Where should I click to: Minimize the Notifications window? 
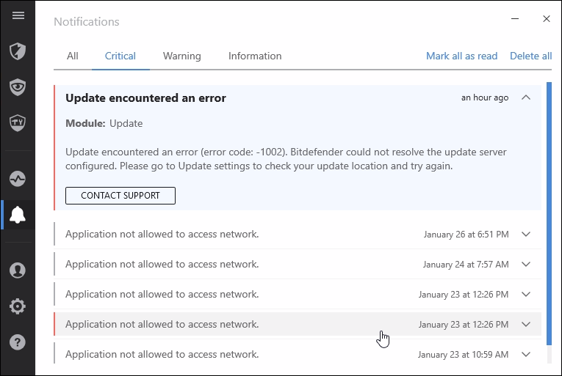coord(515,18)
